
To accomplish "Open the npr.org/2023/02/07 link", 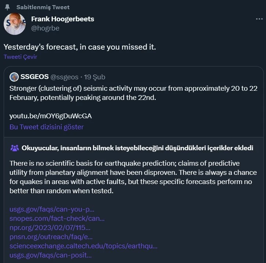I will pos(50,228).
